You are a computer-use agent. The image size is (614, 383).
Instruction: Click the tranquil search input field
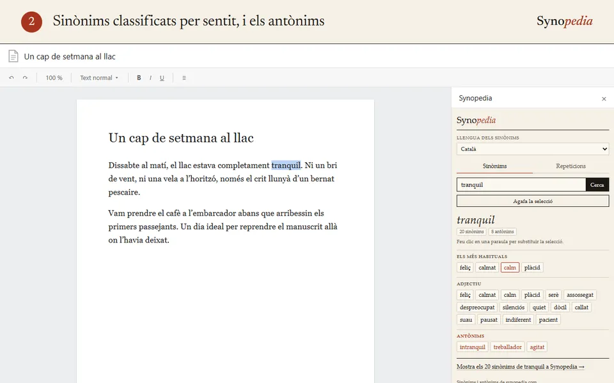point(521,184)
